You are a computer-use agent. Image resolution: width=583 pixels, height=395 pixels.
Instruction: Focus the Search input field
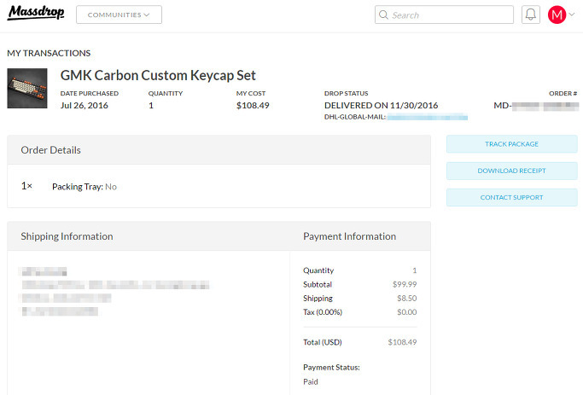[x=444, y=15]
